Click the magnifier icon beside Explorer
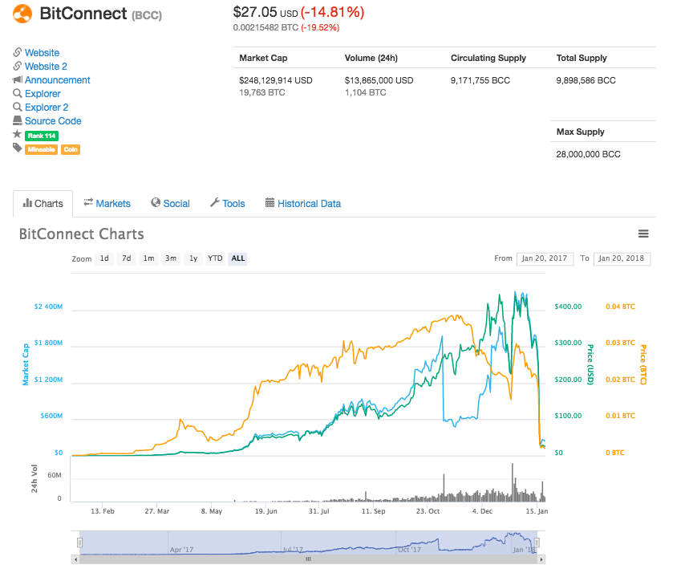 tap(18, 94)
